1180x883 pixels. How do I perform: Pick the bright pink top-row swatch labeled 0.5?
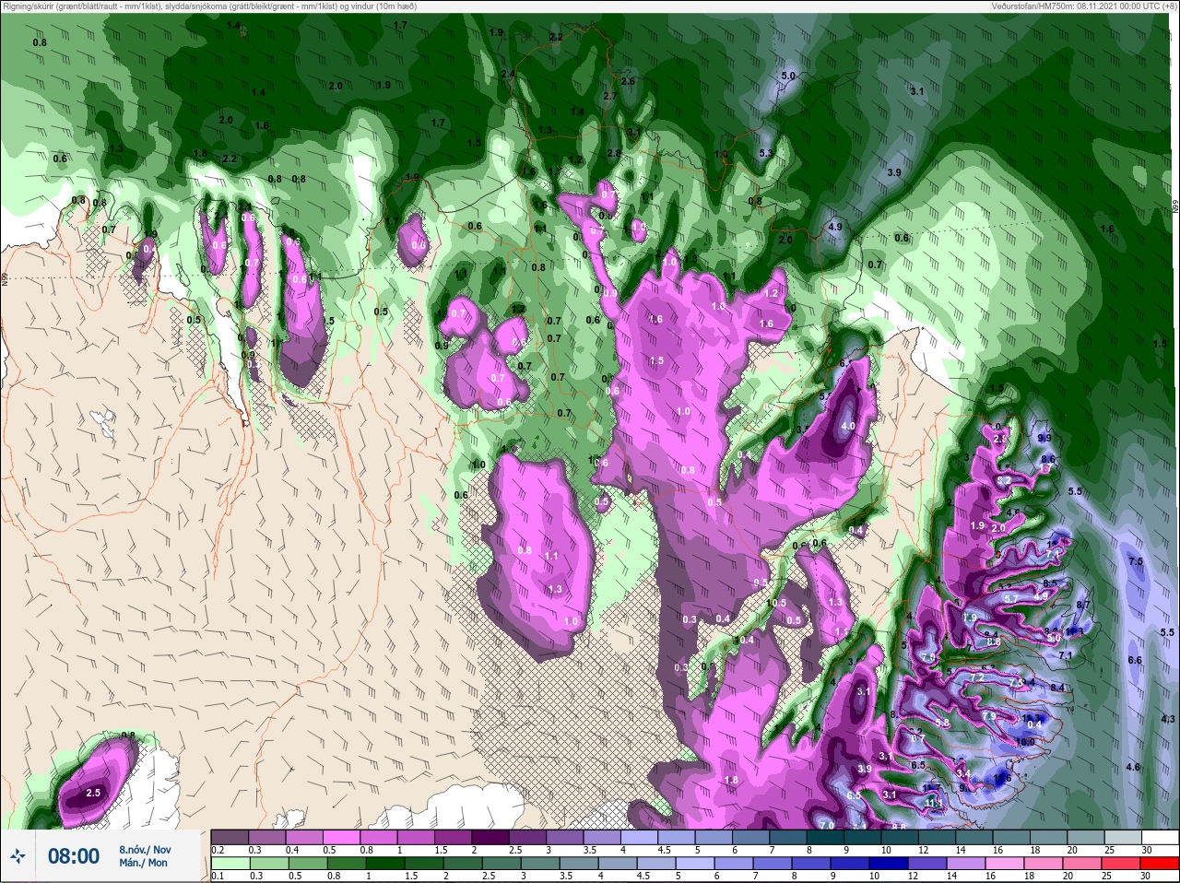tap(342, 837)
